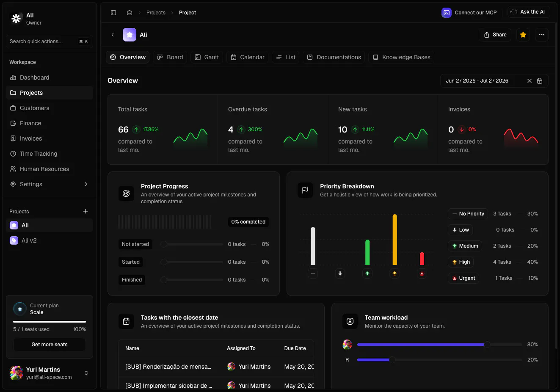The height and width of the screenshot is (392, 560).
Task: Click Get more seats button
Action: click(x=50, y=345)
